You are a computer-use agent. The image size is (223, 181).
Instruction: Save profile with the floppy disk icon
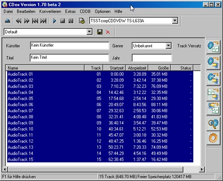tap(100, 32)
